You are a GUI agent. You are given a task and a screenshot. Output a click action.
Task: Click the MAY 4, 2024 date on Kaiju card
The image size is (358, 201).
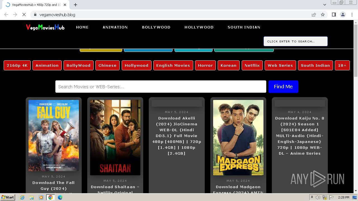pyautogui.click(x=300, y=112)
